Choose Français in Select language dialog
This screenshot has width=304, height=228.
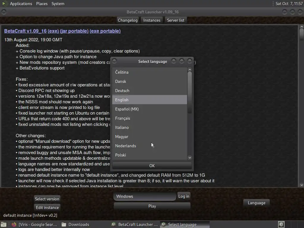coord(150,118)
